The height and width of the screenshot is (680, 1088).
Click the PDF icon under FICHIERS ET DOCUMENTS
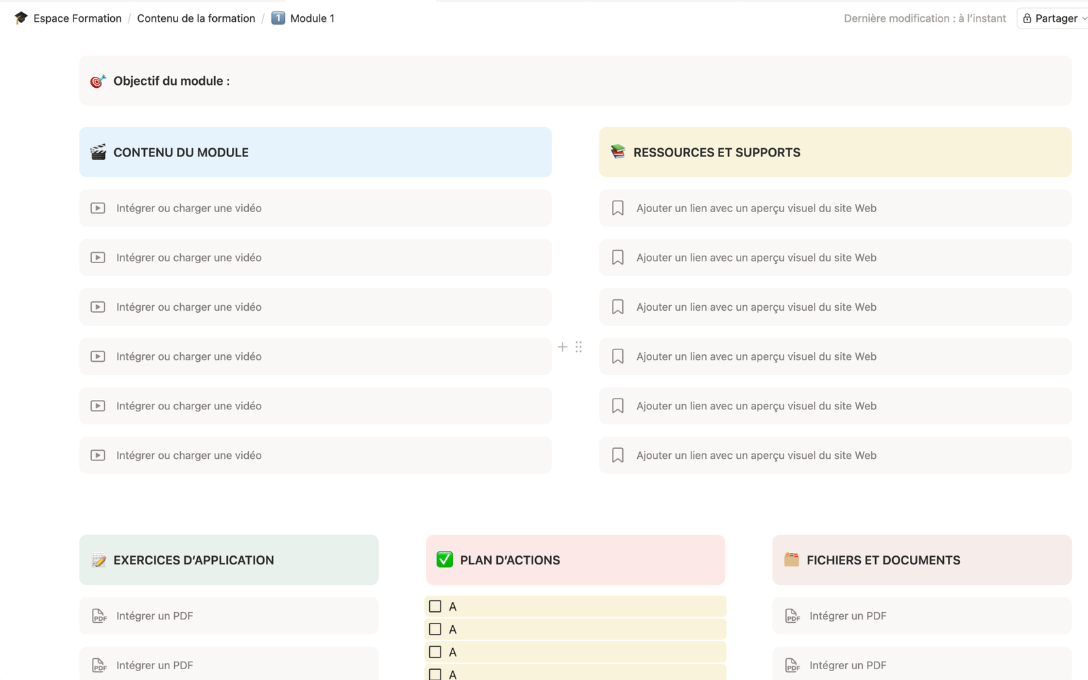click(792, 615)
